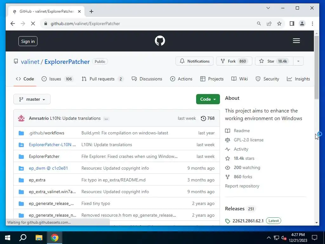
Task: Stop page loading with X button
Action: click(x=33, y=24)
